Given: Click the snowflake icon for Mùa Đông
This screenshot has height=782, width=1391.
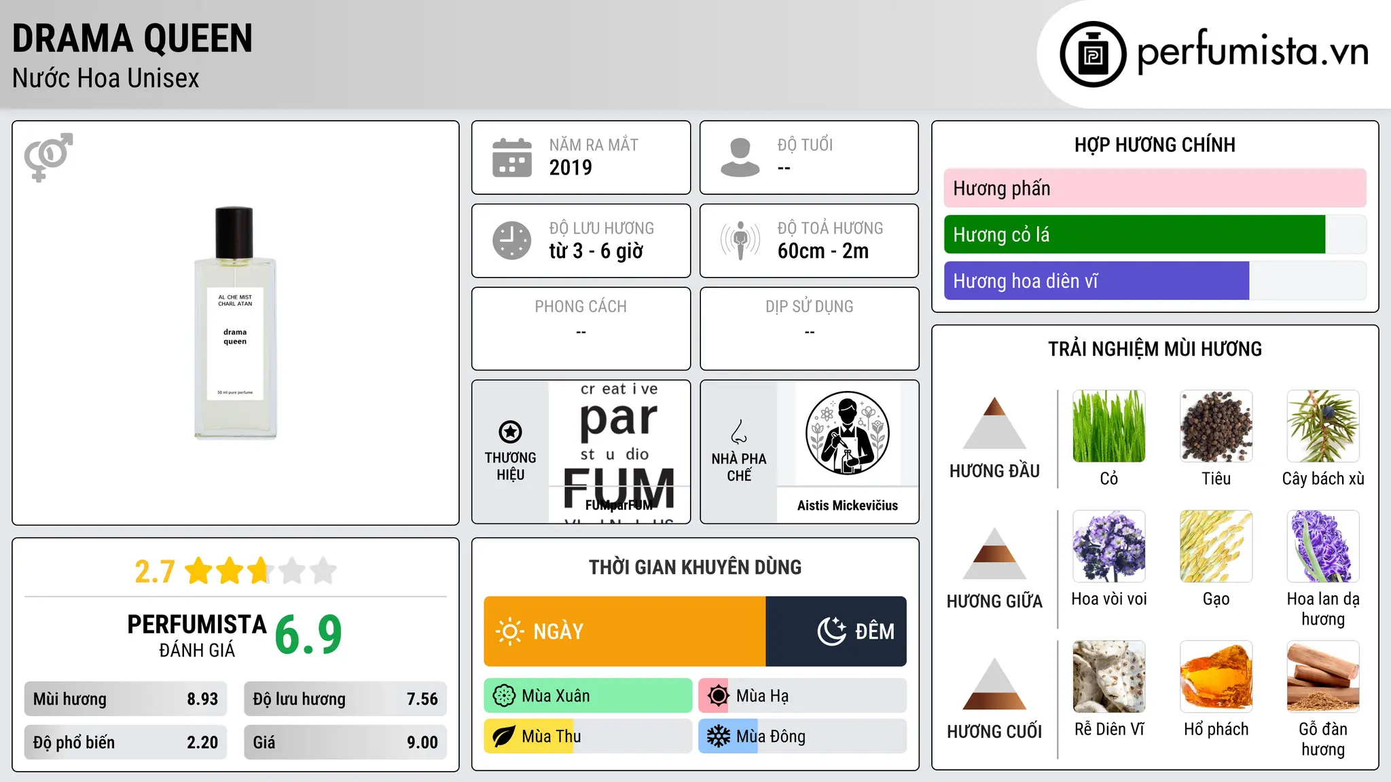Looking at the screenshot, I should pyautogui.click(x=718, y=737).
